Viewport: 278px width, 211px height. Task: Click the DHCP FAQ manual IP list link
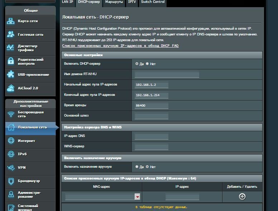[x=120, y=46]
